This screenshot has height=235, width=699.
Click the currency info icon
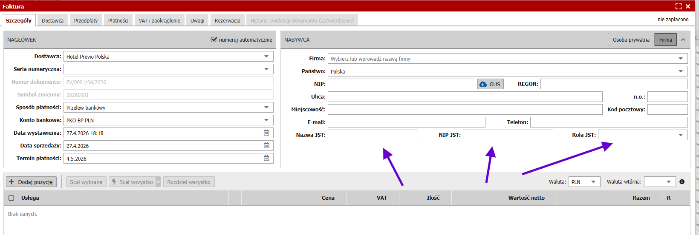tap(682, 182)
